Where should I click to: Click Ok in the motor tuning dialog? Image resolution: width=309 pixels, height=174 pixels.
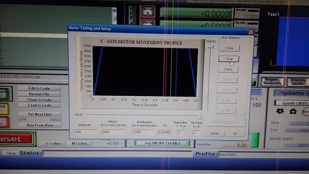tap(235, 133)
